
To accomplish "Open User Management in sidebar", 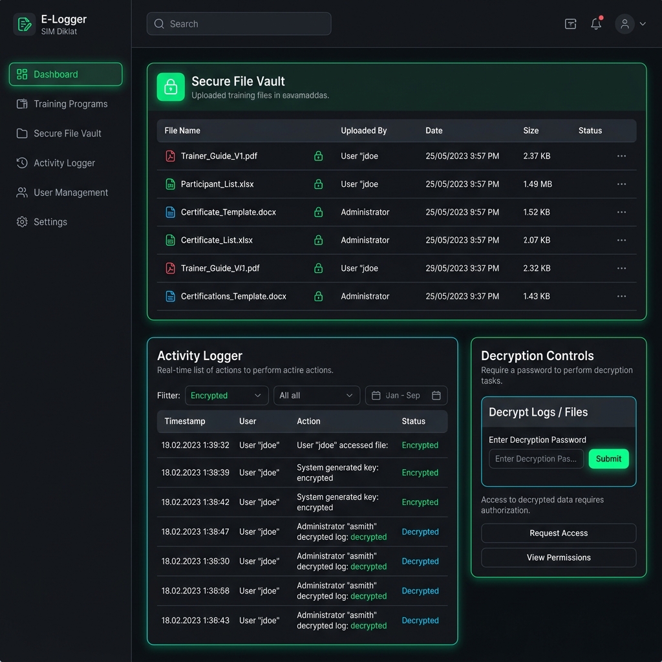I will point(65,193).
